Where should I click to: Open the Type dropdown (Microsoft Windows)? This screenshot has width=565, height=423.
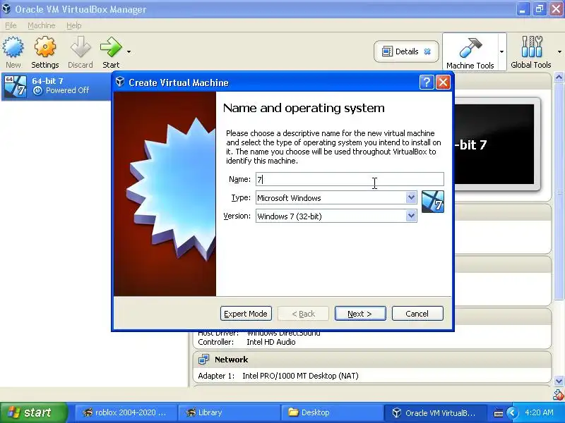tap(336, 197)
